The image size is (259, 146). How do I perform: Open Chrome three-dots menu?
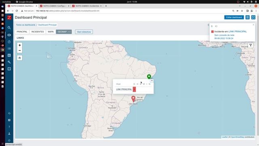pos(256,11)
